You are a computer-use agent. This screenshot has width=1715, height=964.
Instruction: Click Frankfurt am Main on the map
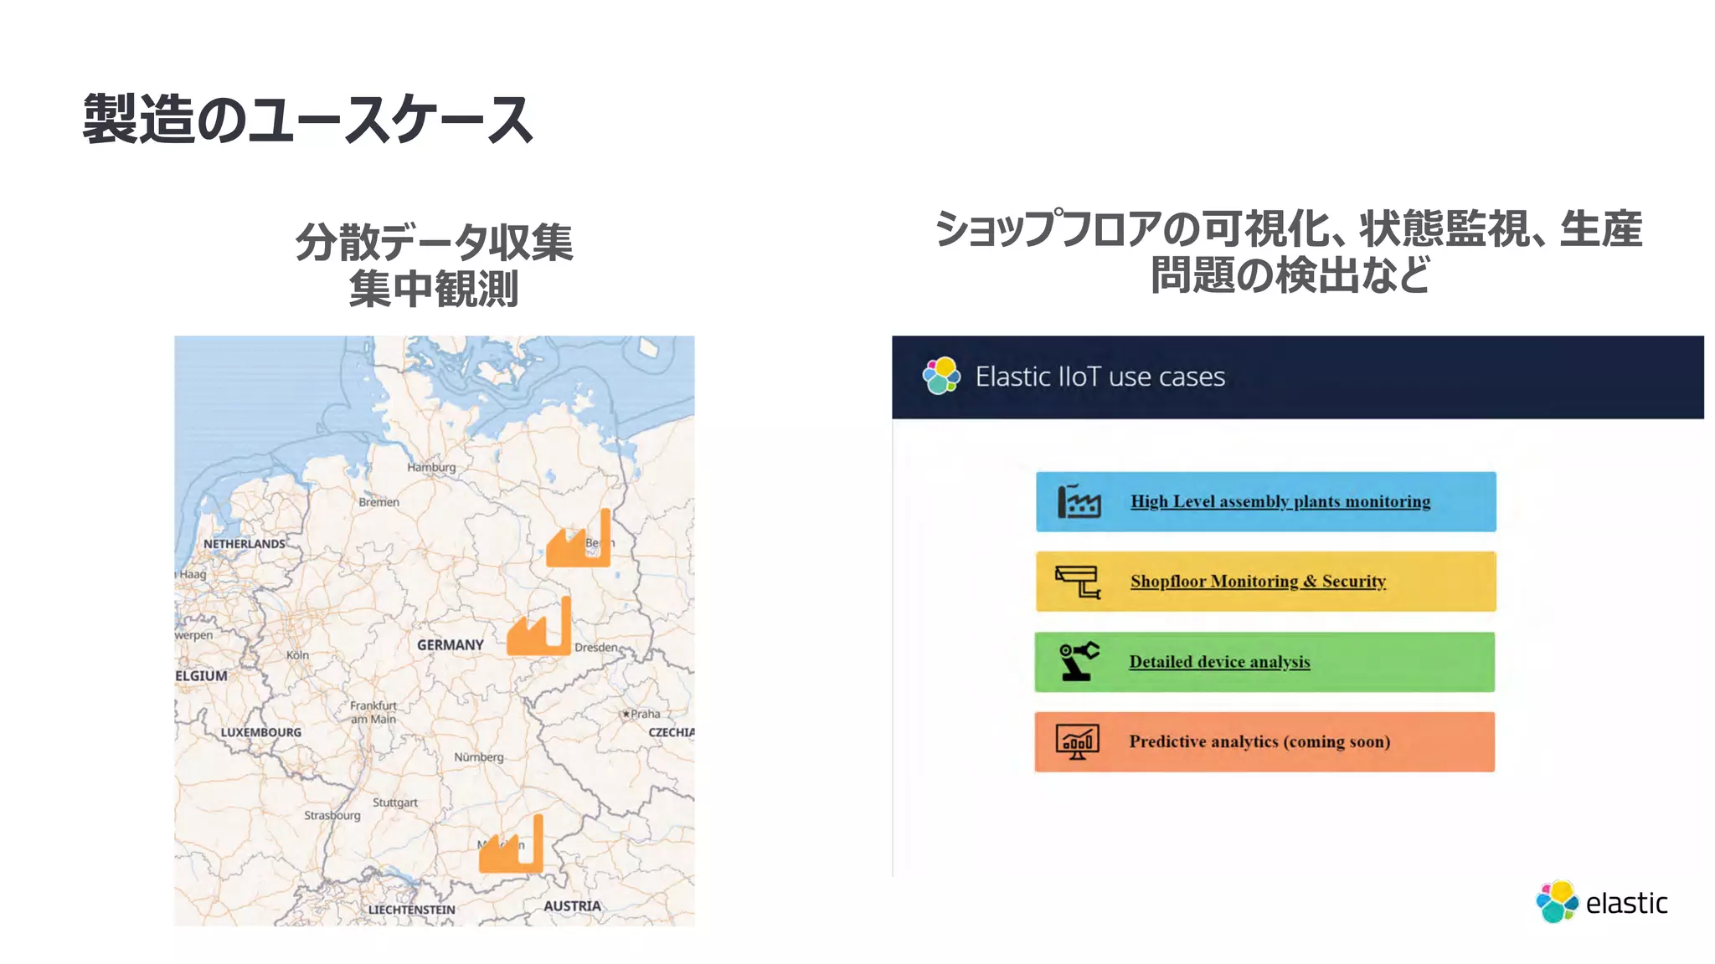[x=373, y=712]
